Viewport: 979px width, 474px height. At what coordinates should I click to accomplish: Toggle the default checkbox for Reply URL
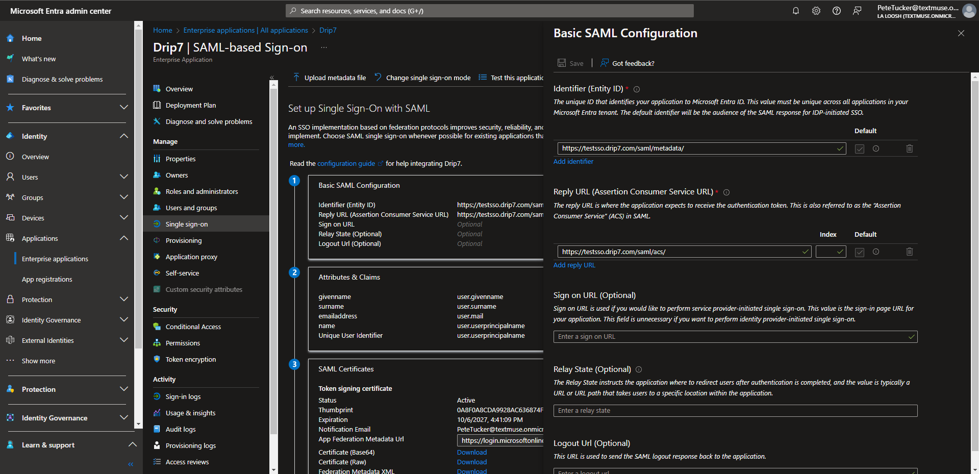860,252
